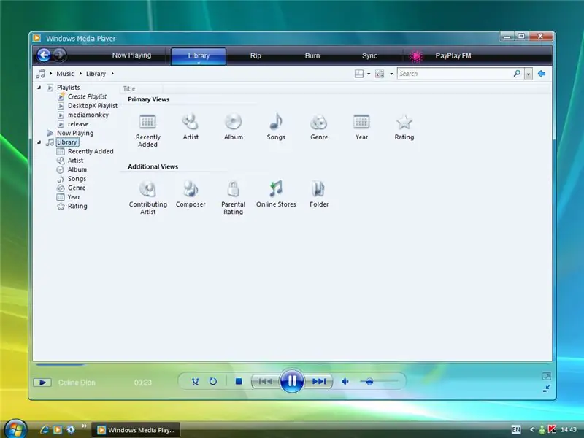584x438 pixels.
Task: Open the Recently Added view icon
Action: pos(147,121)
